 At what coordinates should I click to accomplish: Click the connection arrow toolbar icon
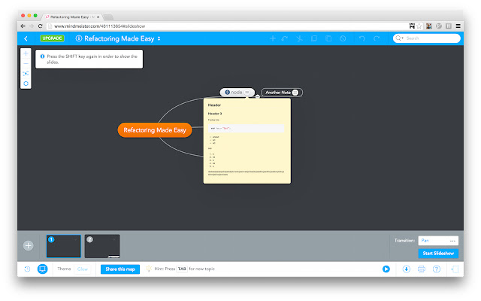pos(285,38)
